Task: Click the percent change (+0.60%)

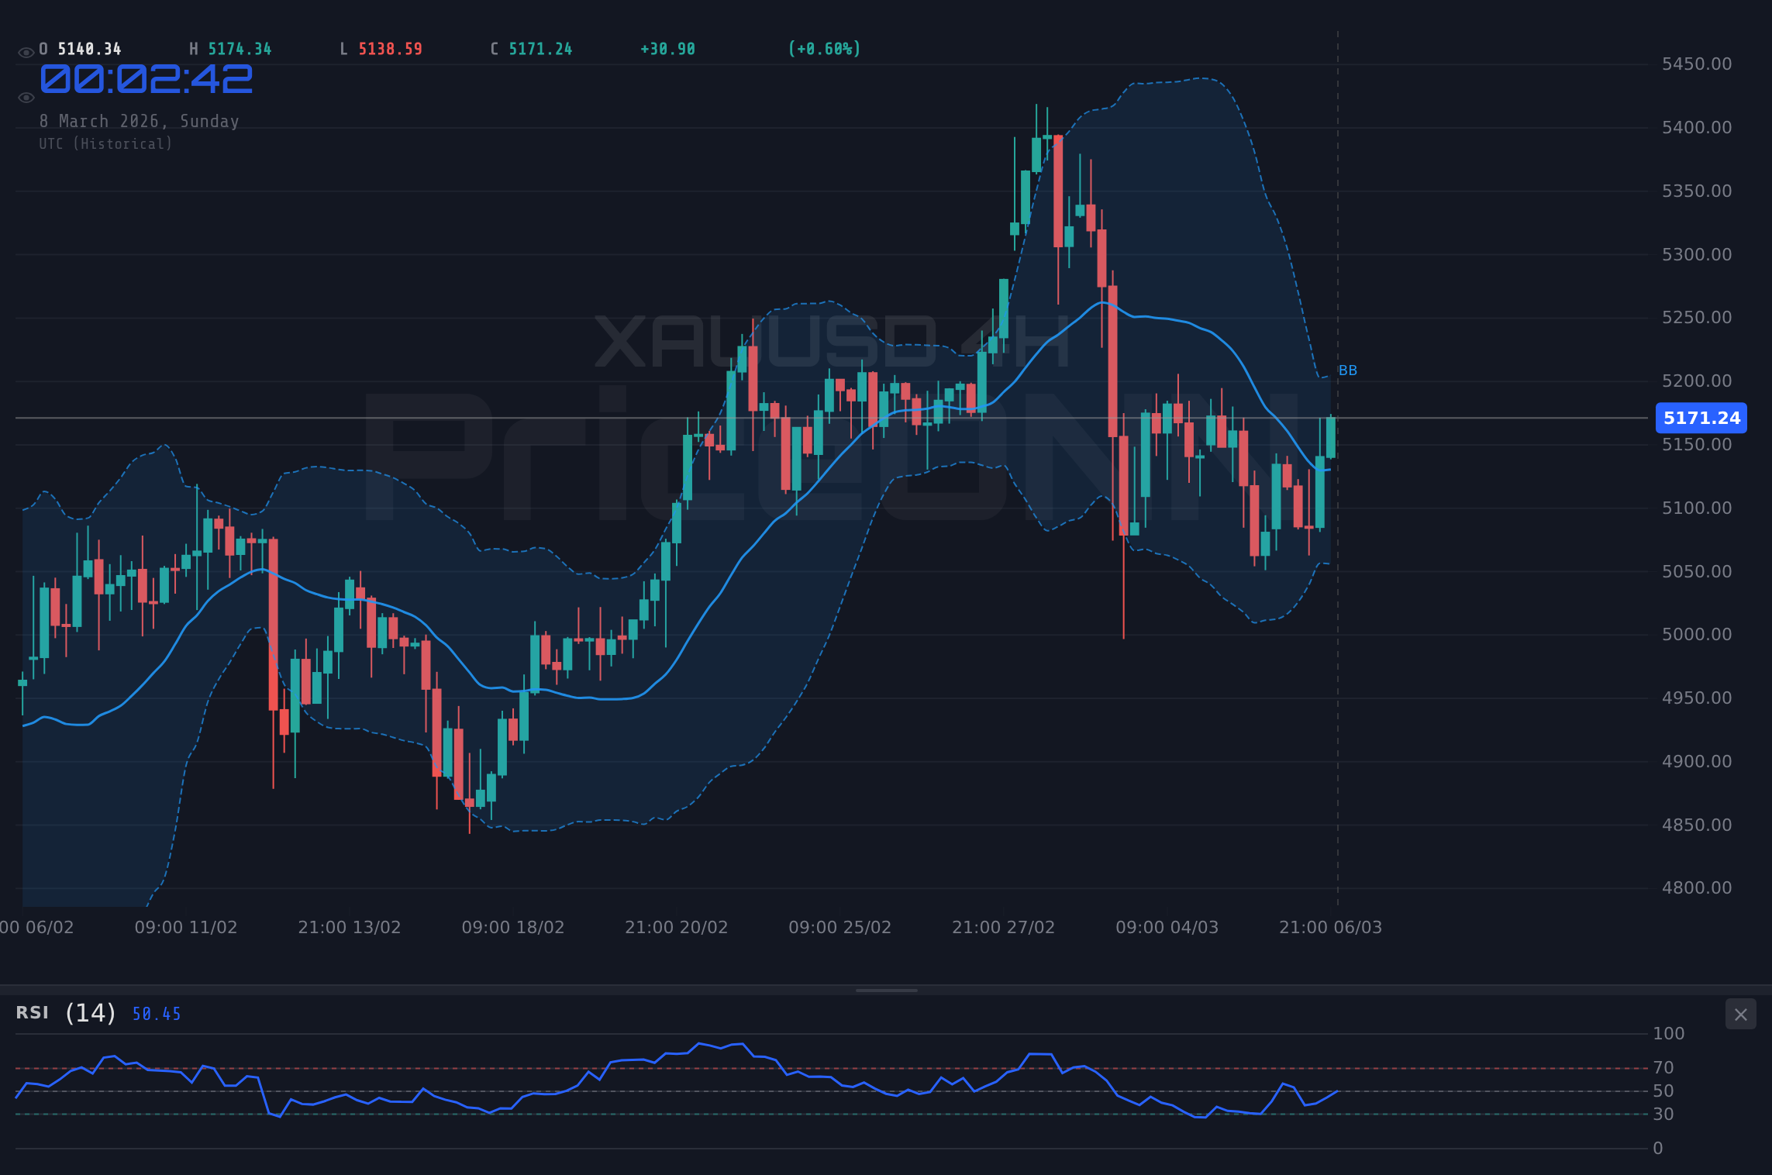Action: click(824, 50)
